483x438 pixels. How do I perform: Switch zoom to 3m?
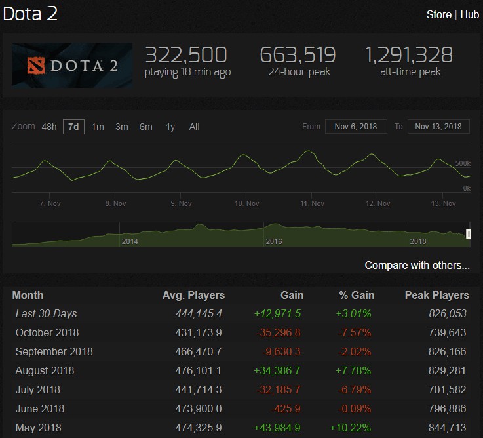point(122,127)
